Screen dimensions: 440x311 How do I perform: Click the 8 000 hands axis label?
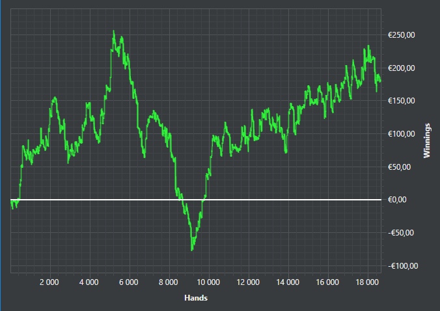tap(169, 282)
